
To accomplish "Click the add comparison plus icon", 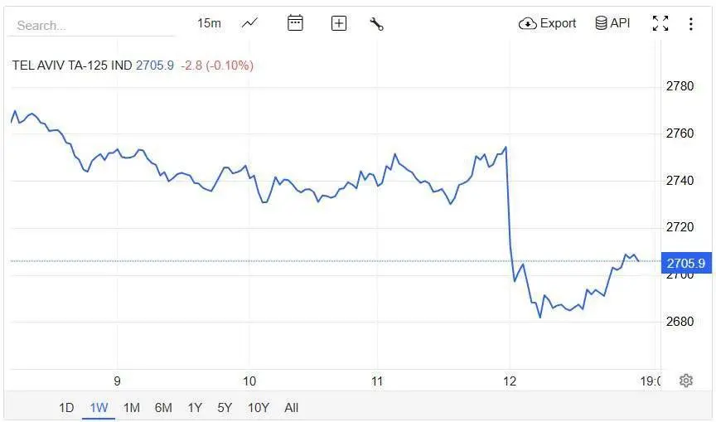I will pyautogui.click(x=339, y=23).
